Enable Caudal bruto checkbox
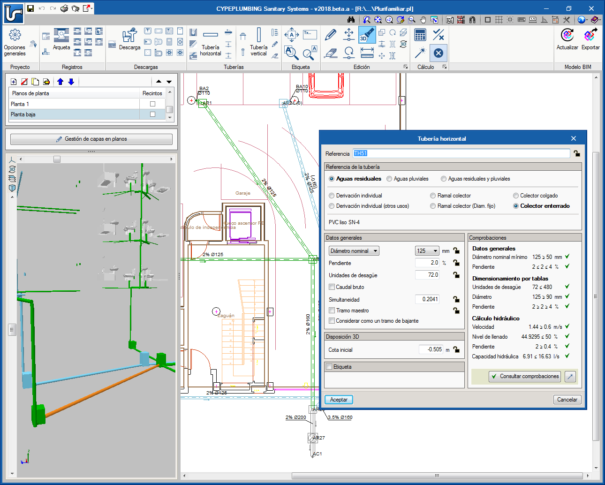This screenshot has width=605, height=485. (332, 287)
